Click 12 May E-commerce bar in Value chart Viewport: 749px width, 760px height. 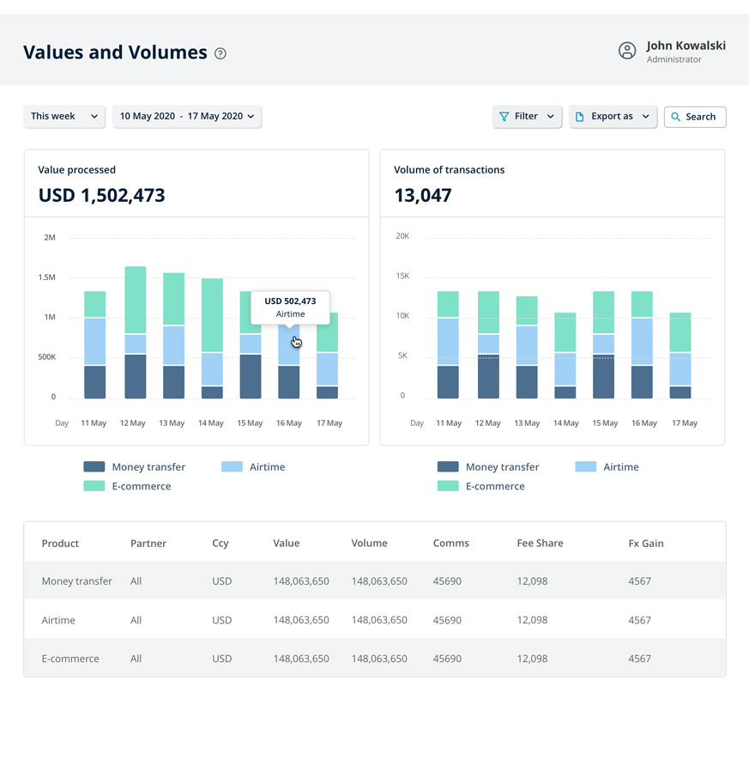[x=136, y=299]
